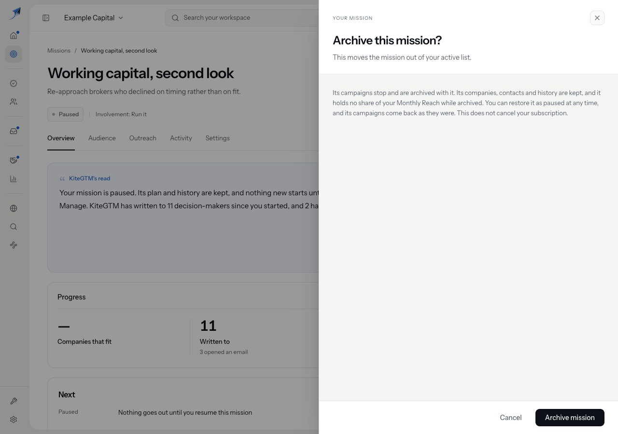
Task: Go to Missions breadcrumb link
Action: point(59,51)
